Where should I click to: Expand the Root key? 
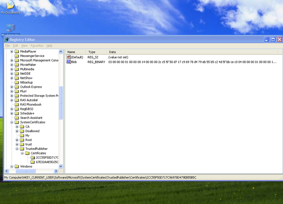pos(17,140)
